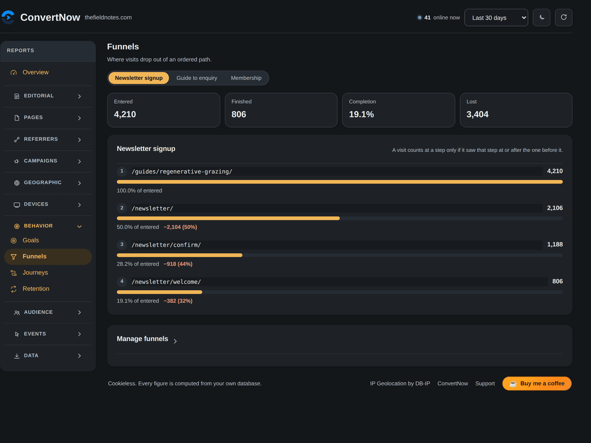Click the Audience people icon
The image size is (591, 443).
tap(17, 313)
